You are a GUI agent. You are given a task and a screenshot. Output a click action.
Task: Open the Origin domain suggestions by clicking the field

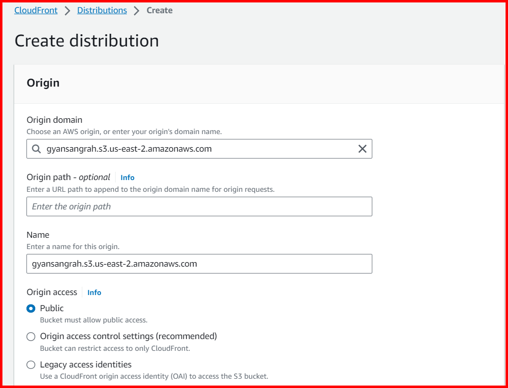[x=196, y=149]
